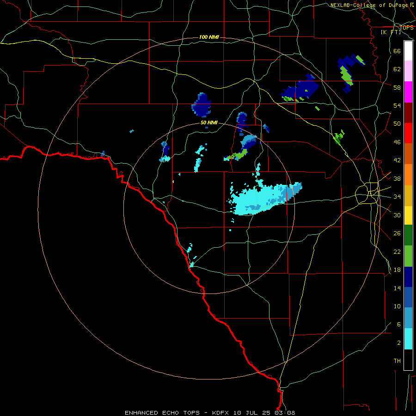Click the 38 legend value

pos(397,178)
